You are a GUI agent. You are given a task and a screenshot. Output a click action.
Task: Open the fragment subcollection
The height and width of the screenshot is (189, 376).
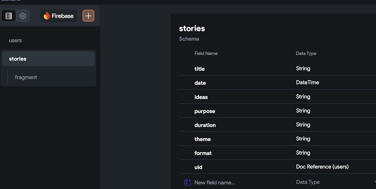26,77
